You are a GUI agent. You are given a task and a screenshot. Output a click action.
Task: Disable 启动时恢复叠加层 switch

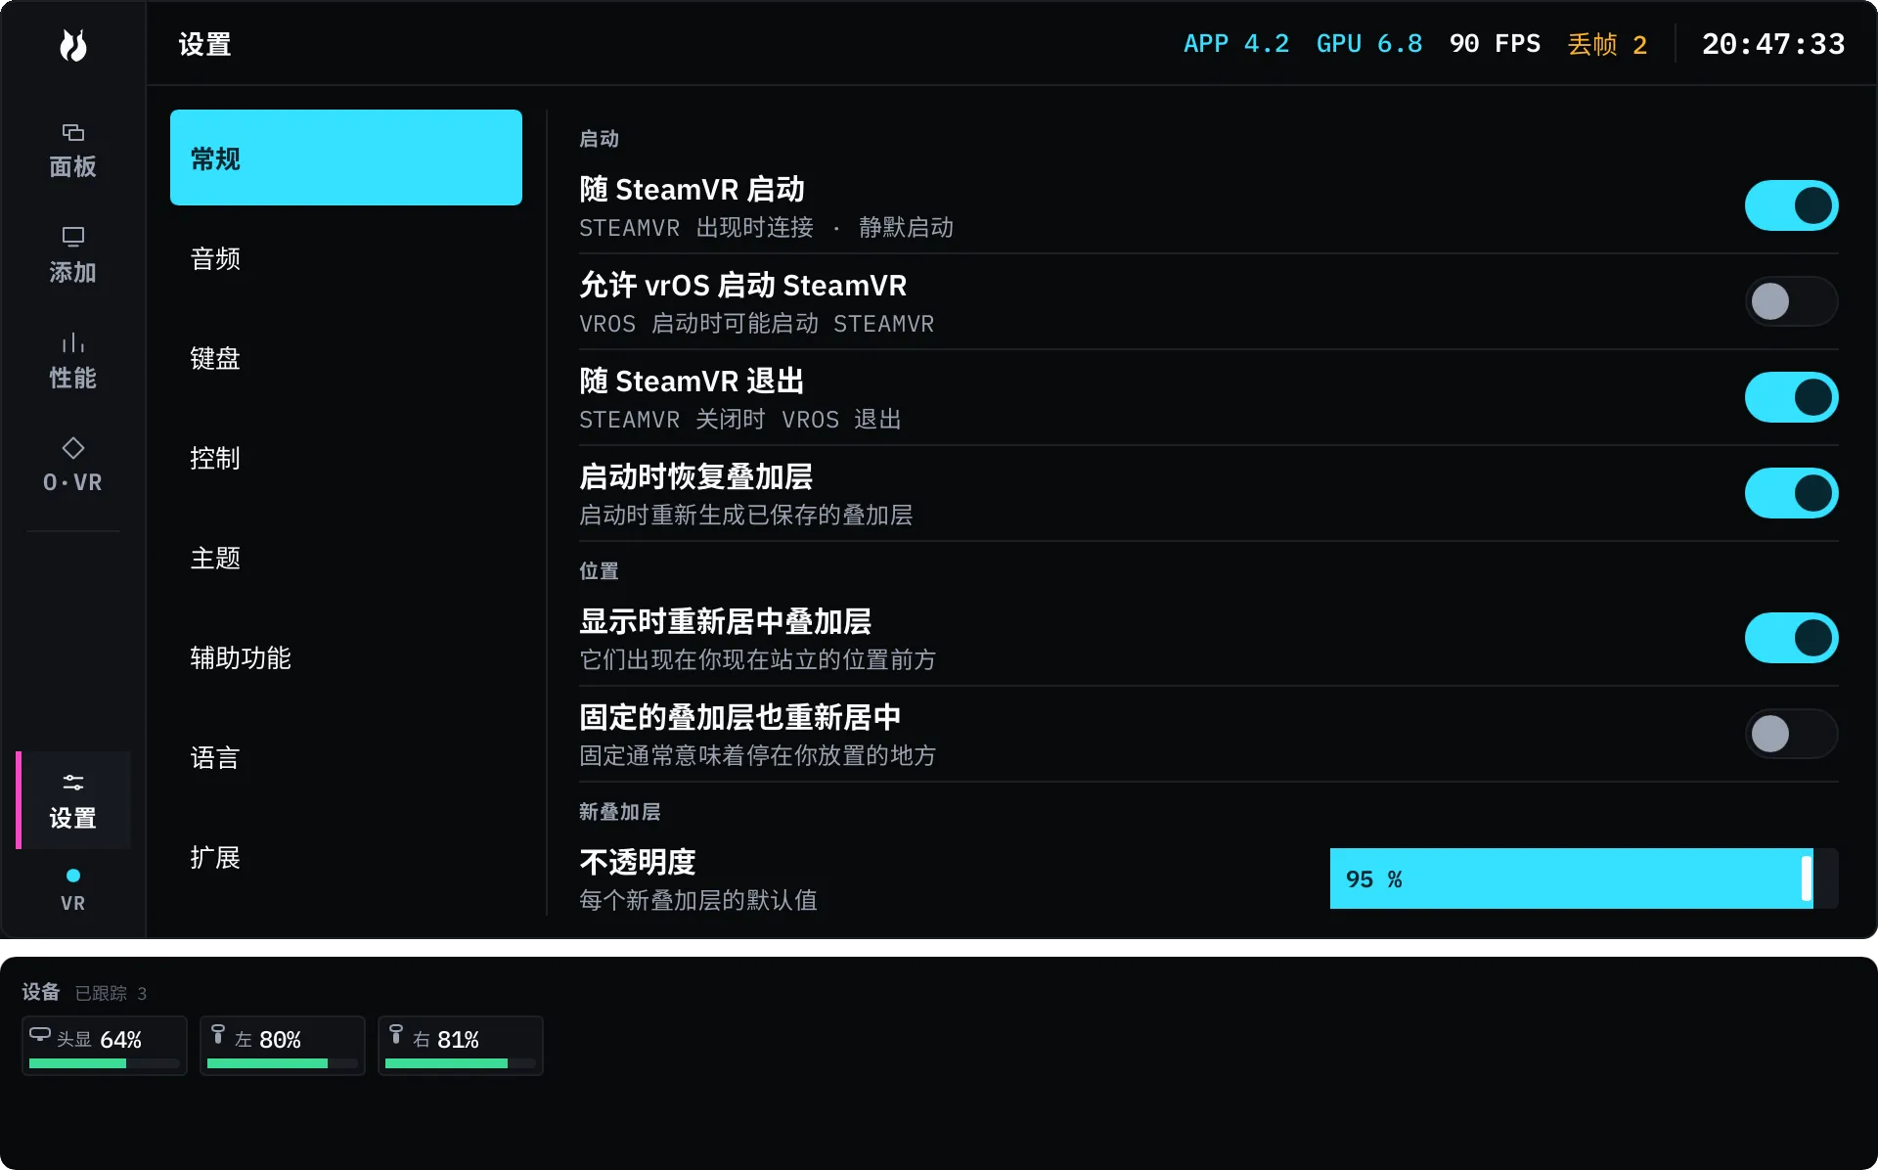(x=1791, y=493)
